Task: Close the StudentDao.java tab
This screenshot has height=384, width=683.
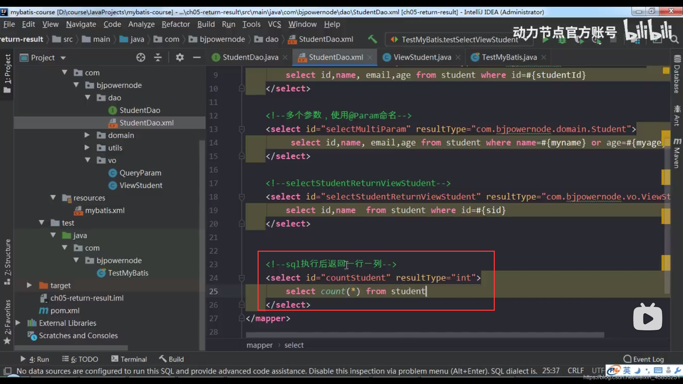Action: 285,57
